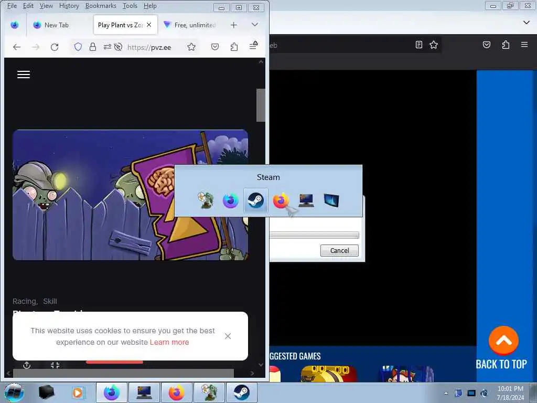Select the computer monitor icon in the task switcher
537x403 pixels.
click(306, 200)
